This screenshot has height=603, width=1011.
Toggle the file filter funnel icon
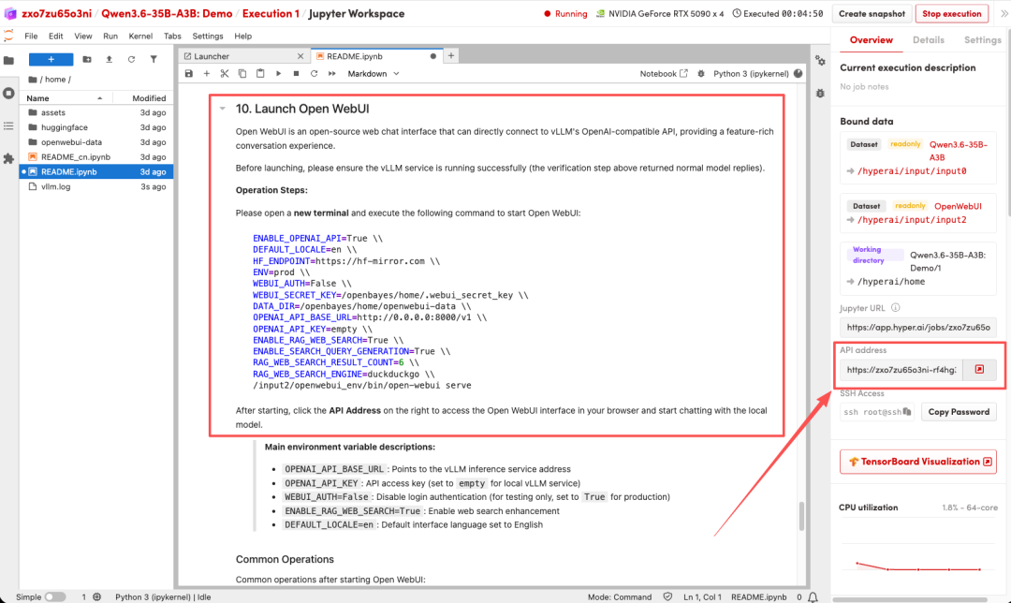154,59
